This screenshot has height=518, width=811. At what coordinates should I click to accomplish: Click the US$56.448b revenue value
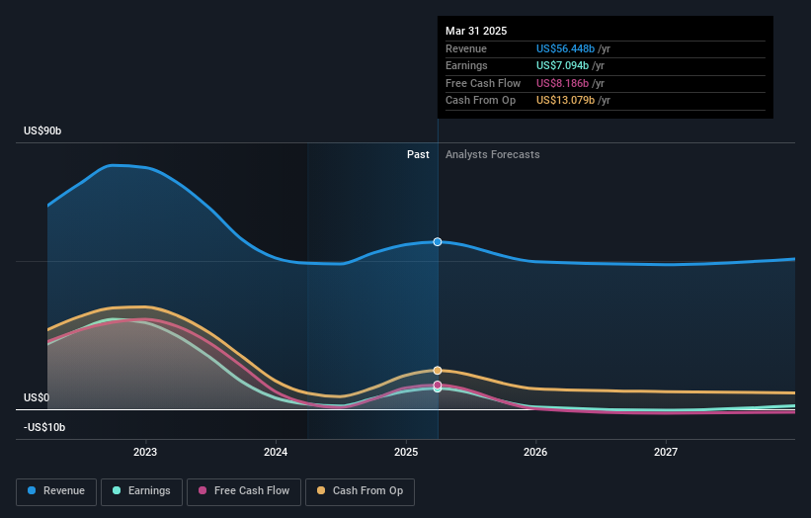click(565, 48)
